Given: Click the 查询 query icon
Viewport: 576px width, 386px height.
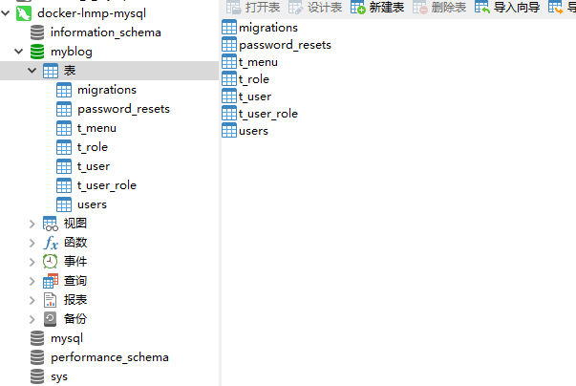Looking at the screenshot, I should pos(51,281).
